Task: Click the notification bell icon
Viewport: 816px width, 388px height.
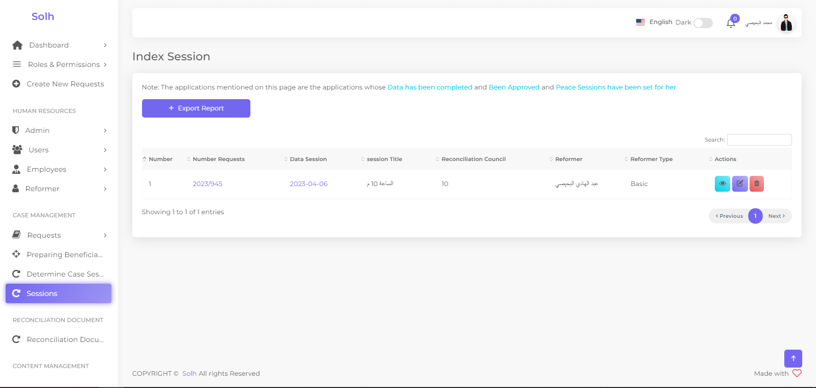Action: [731, 23]
